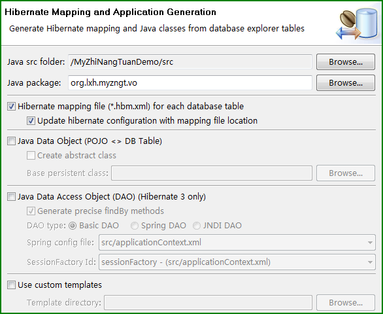Browse for Template directory
Screen dimensions: 383x314
tap(346, 302)
